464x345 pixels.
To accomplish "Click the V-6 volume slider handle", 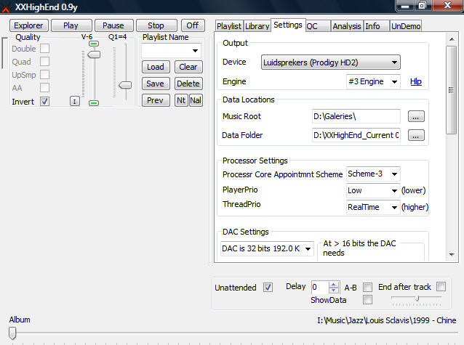I will [x=94, y=54].
